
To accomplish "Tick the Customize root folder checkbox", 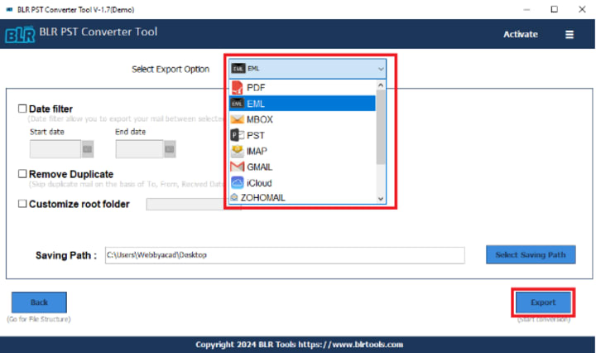I will pos(22,204).
